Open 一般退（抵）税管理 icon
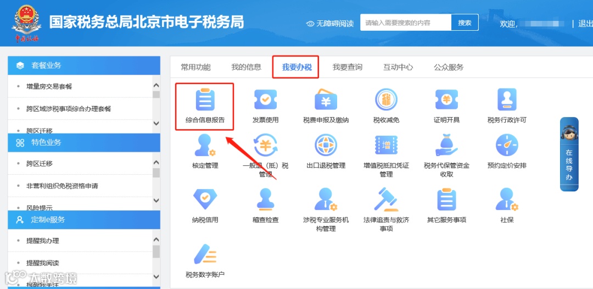Image resolution: width=593 pixels, height=289 pixels. [265, 145]
